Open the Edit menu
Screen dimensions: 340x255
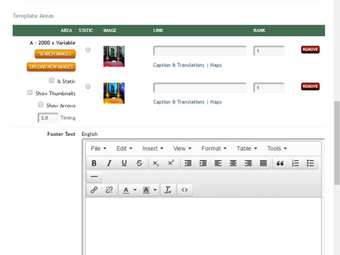tap(124, 149)
